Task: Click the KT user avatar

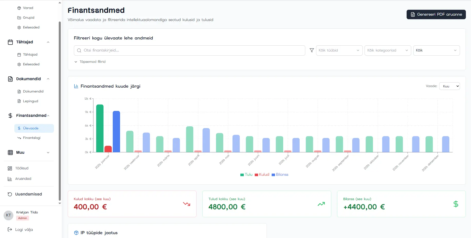Action: tap(8, 215)
